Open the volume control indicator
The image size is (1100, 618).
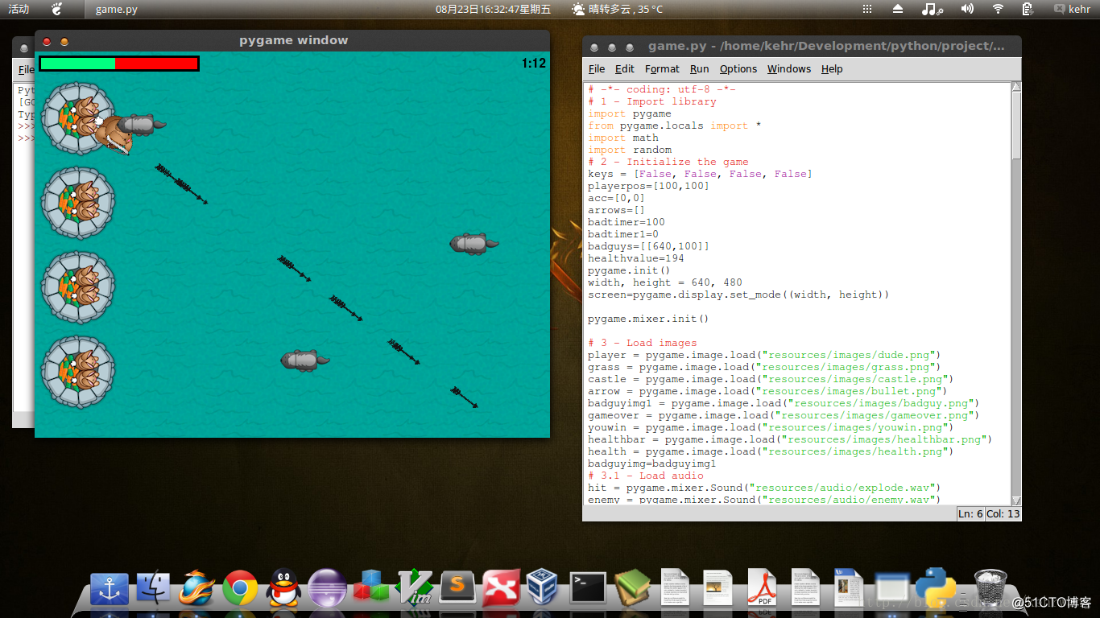(967, 9)
